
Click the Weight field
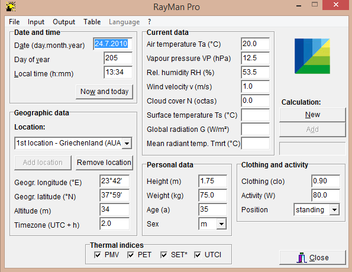[x=212, y=195]
